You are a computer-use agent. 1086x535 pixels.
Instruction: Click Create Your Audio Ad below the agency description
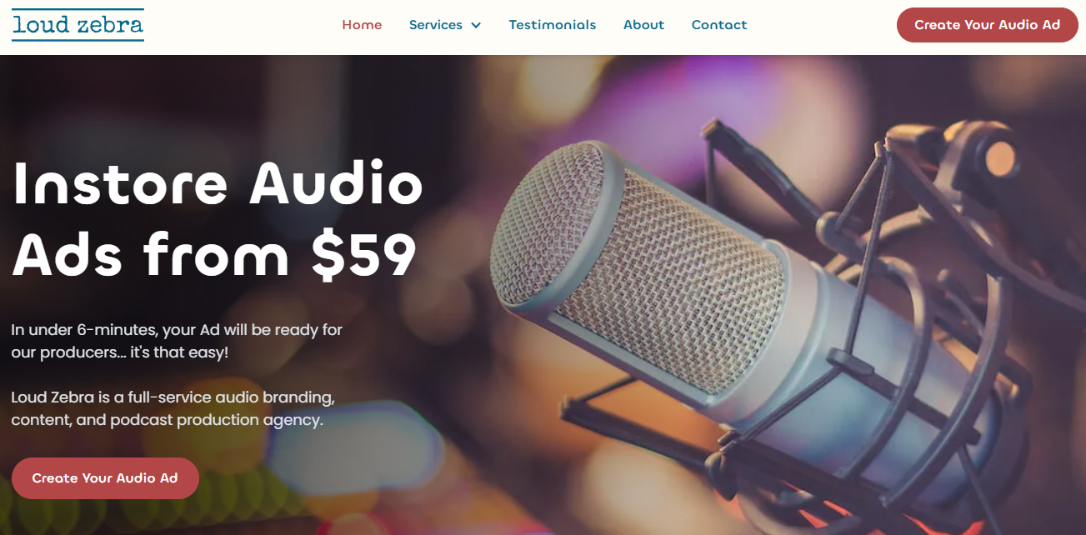[x=105, y=478]
